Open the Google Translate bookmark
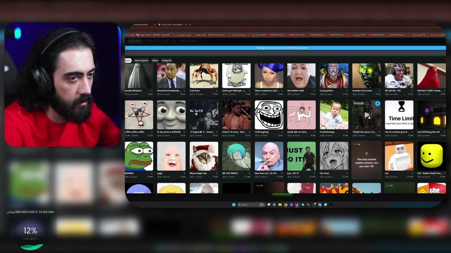 click(x=144, y=35)
